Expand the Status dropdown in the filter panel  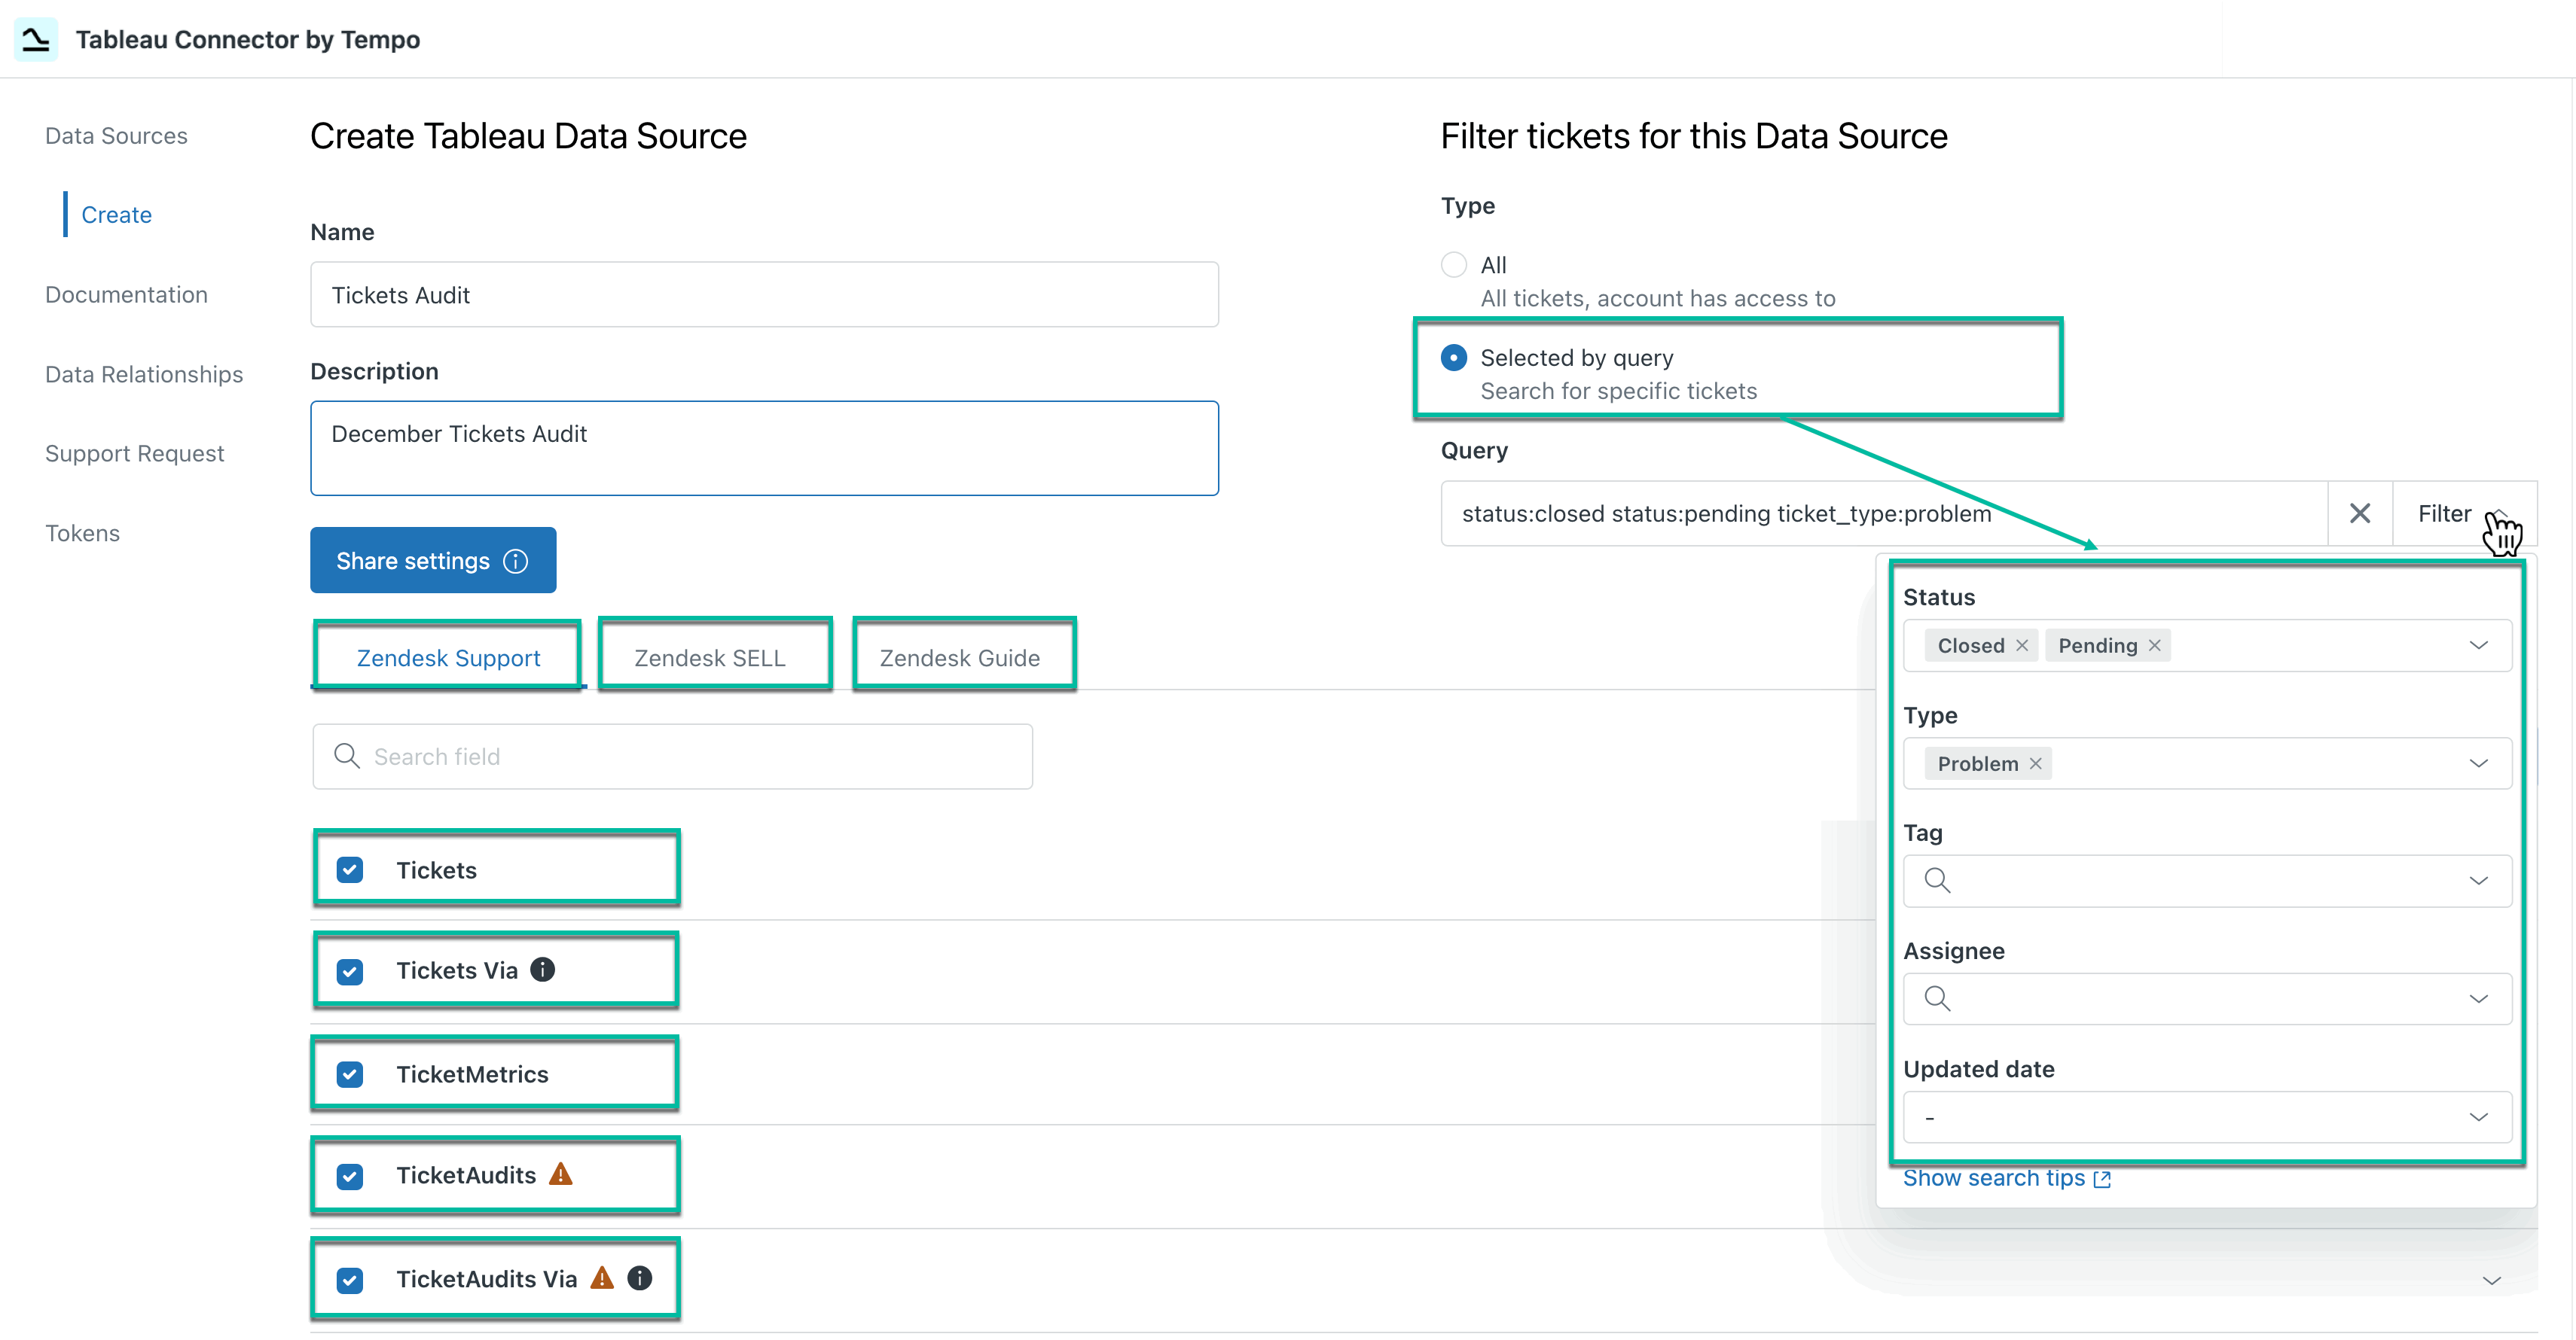(x=2480, y=644)
